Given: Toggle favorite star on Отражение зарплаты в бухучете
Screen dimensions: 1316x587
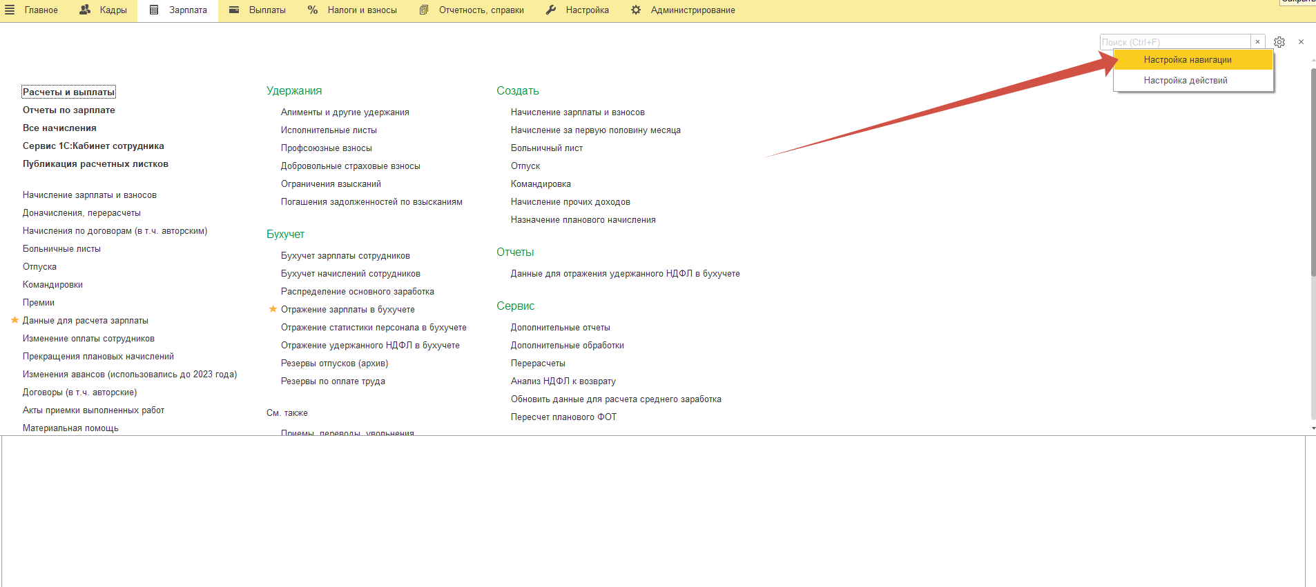Looking at the screenshot, I should (273, 309).
